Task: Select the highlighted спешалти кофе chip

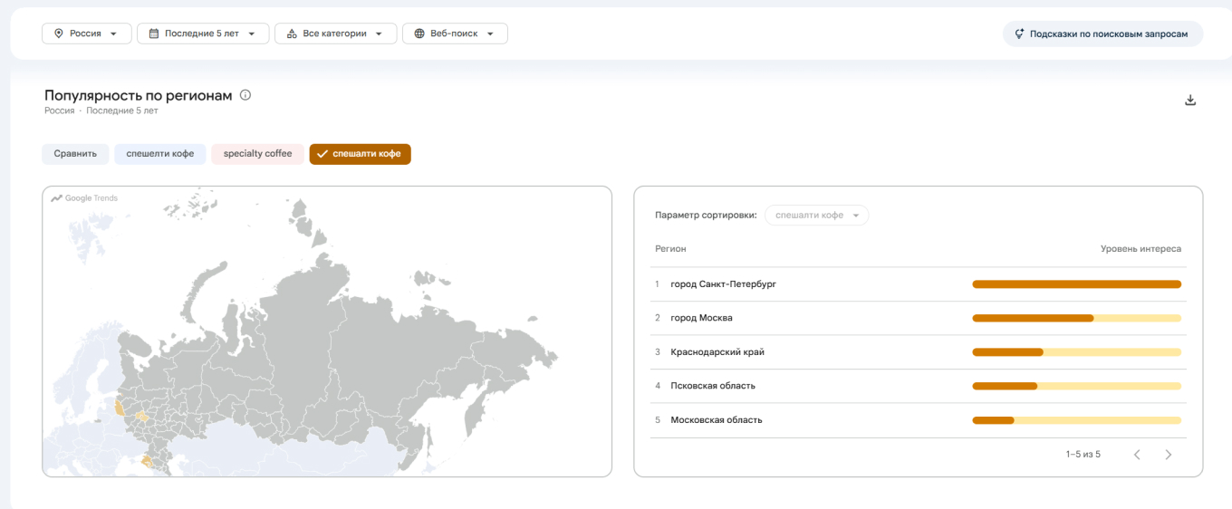Action: [361, 154]
